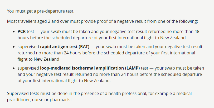Image resolution: width=214 pixels, height=108 pixels.
Task: Click the first bullet point marker
Action: pos(13,32)
